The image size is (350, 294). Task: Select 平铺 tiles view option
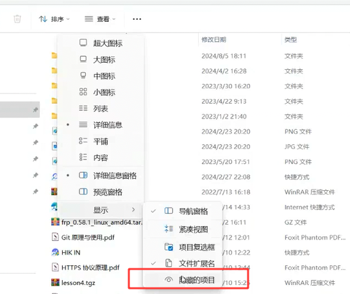[x=101, y=141]
